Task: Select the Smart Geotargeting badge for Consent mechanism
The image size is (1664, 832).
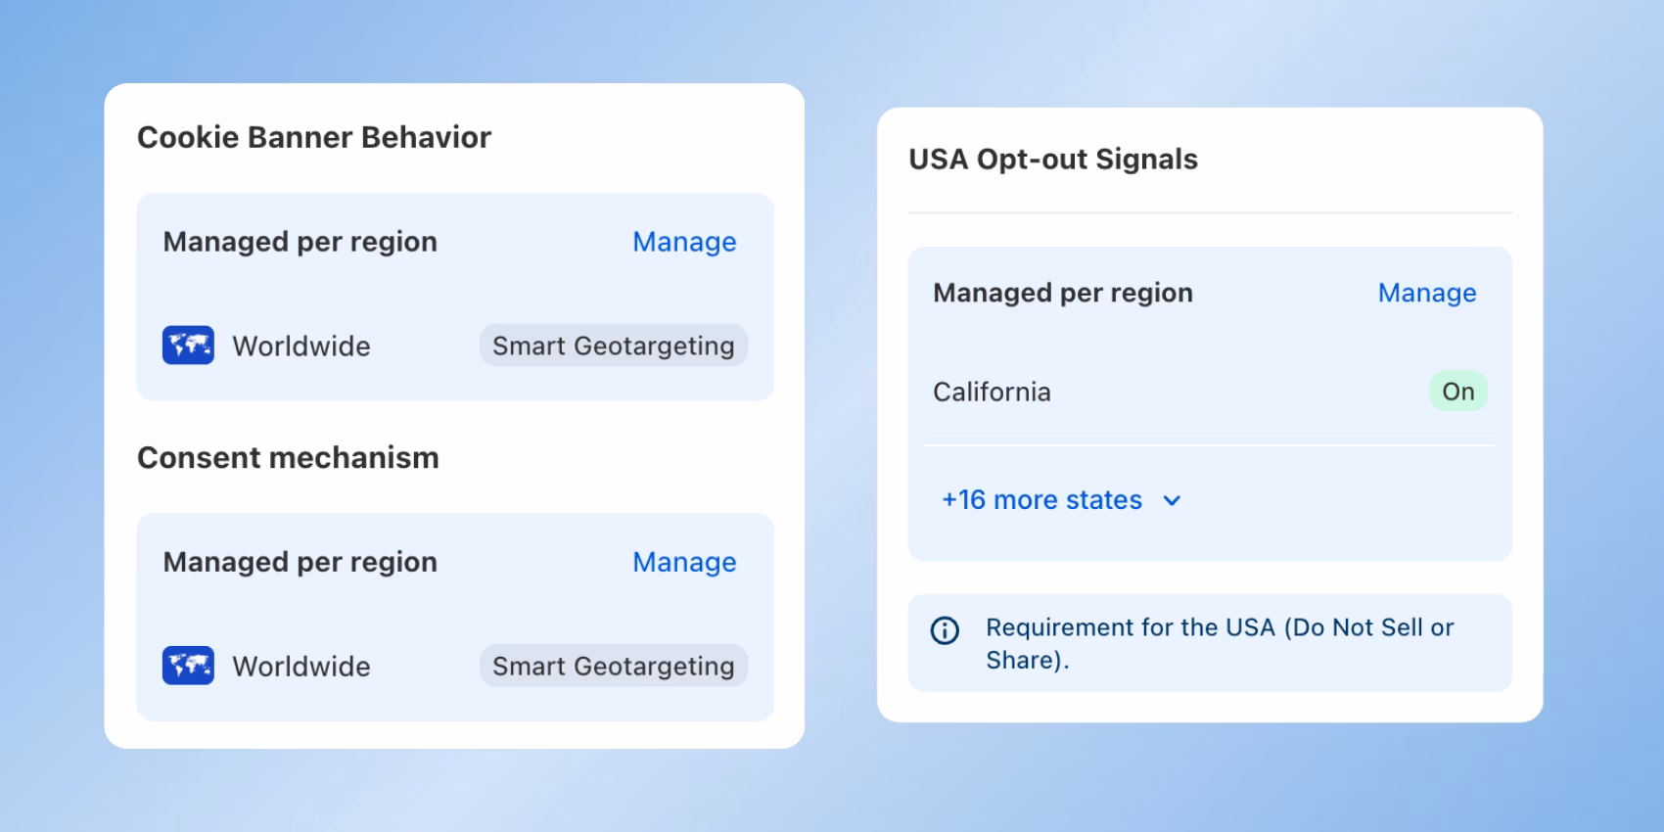Action: 613,666
